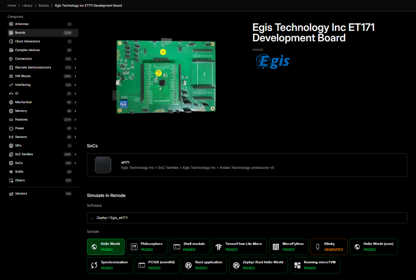Screen dimensions: 416x280
Task: Expand the Memory category chevron
Action: (75, 111)
